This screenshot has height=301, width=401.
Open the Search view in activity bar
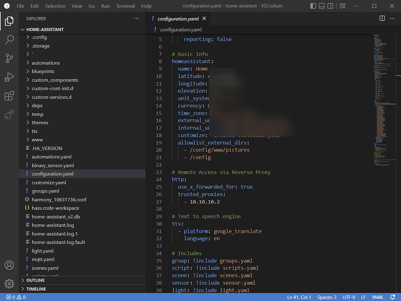point(9,40)
